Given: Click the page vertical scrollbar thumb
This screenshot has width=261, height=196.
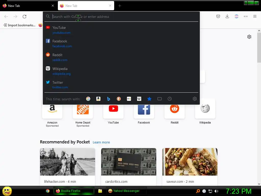Looking at the screenshot, I should [259, 47].
